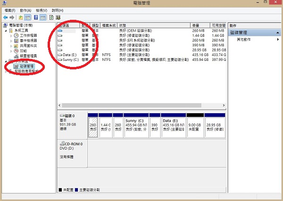
Task: Click the last toolbar icon after Refresh
Action: click(58, 17)
